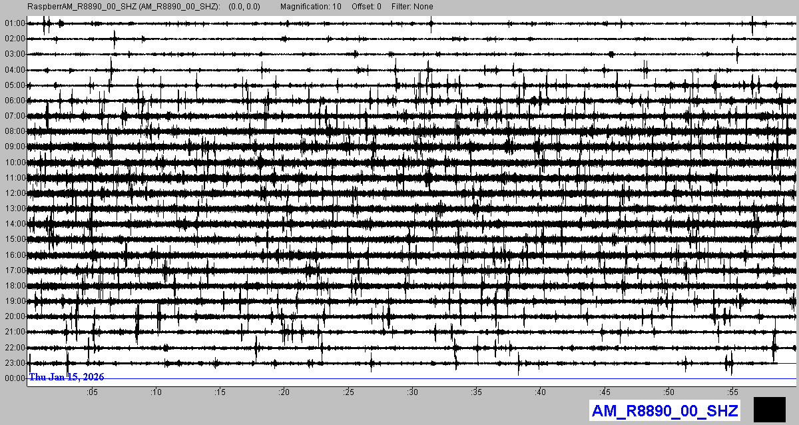Pick the 19:00 hour row label
Screen dimensions: 799x425
[14, 301]
